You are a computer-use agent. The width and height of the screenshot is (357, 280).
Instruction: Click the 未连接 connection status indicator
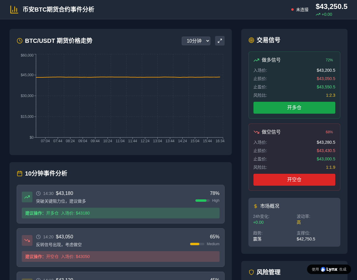click(x=300, y=10)
